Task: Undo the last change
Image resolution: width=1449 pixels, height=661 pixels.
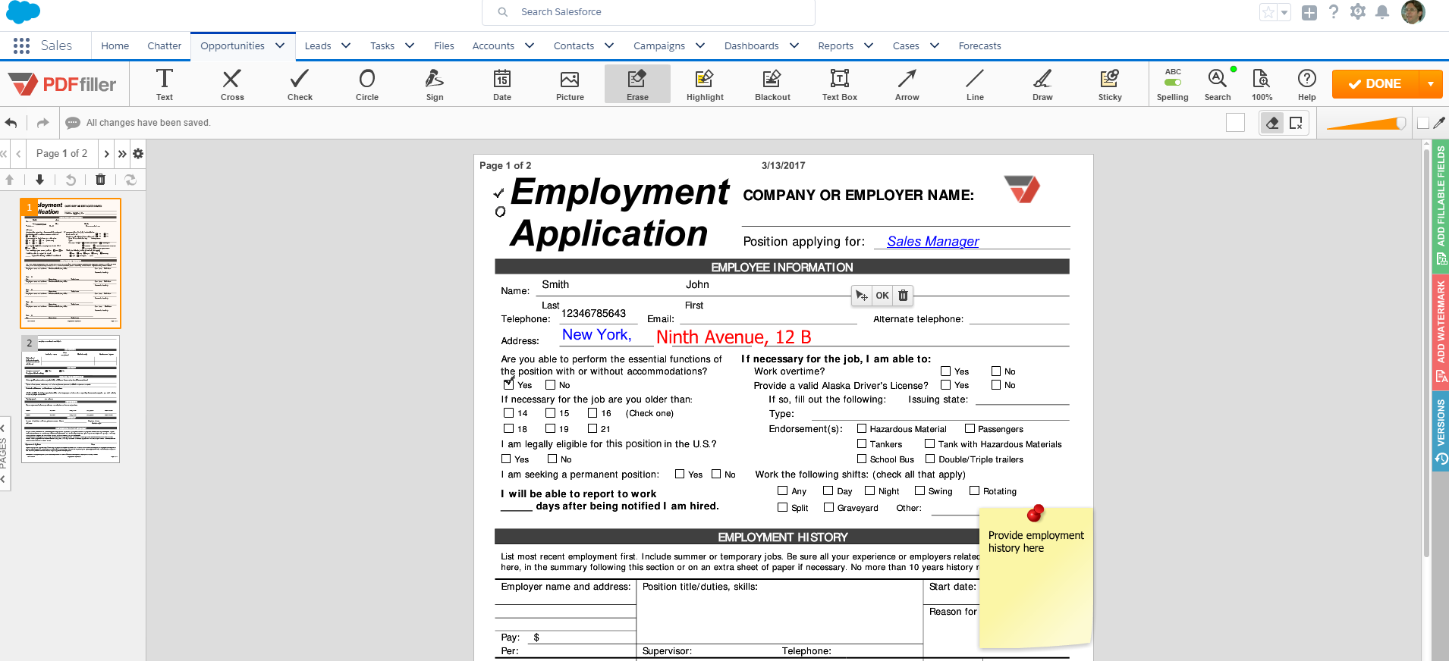Action: (11, 123)
